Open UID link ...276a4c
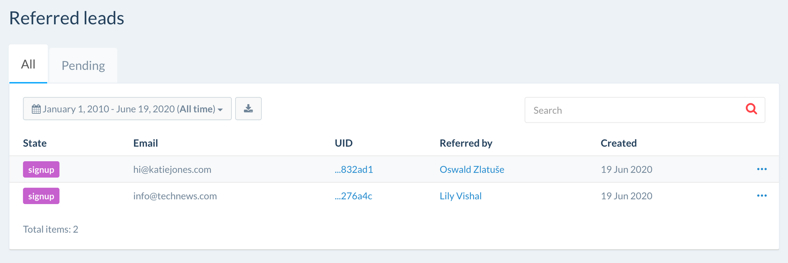788x263 pixels. pos(353,196)
